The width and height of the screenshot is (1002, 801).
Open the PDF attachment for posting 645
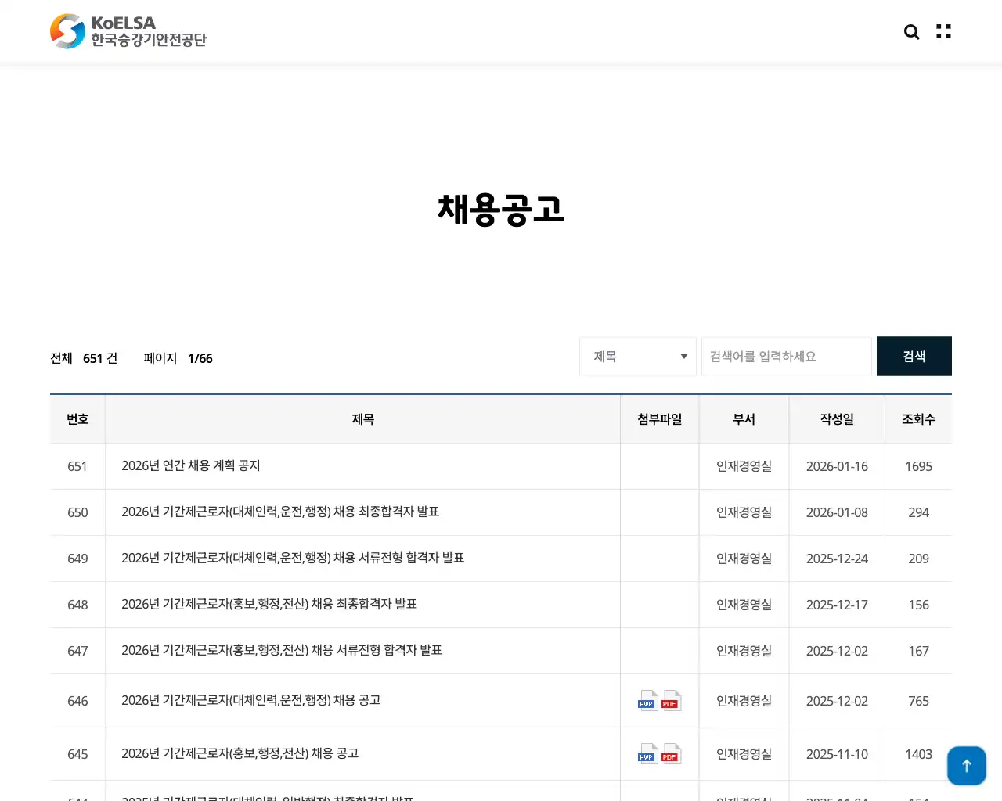tap(670, 754)
